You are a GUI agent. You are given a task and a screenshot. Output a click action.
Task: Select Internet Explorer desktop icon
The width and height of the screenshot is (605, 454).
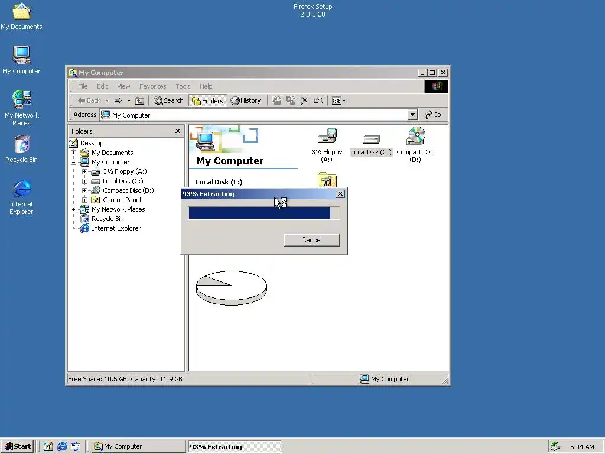pos(21,197)
